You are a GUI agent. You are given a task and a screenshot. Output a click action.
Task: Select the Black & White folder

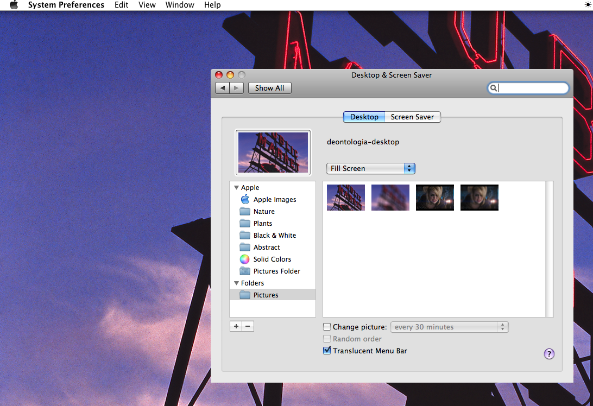tap(272, 235)
